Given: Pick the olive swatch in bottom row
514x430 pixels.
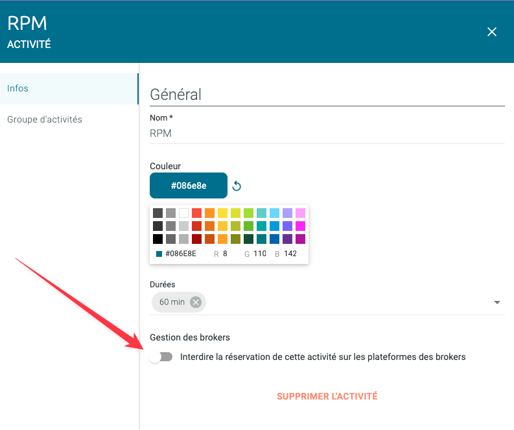Looking at the screenshot, I should click(x=235, y=239).
